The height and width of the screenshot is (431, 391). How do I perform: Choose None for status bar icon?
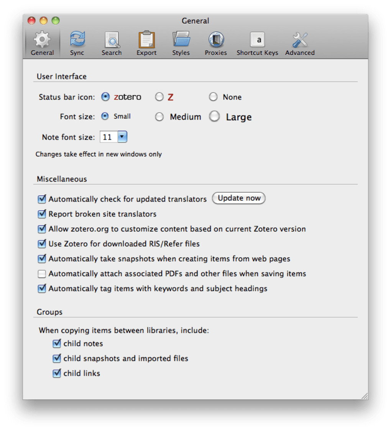coord(213,97)
